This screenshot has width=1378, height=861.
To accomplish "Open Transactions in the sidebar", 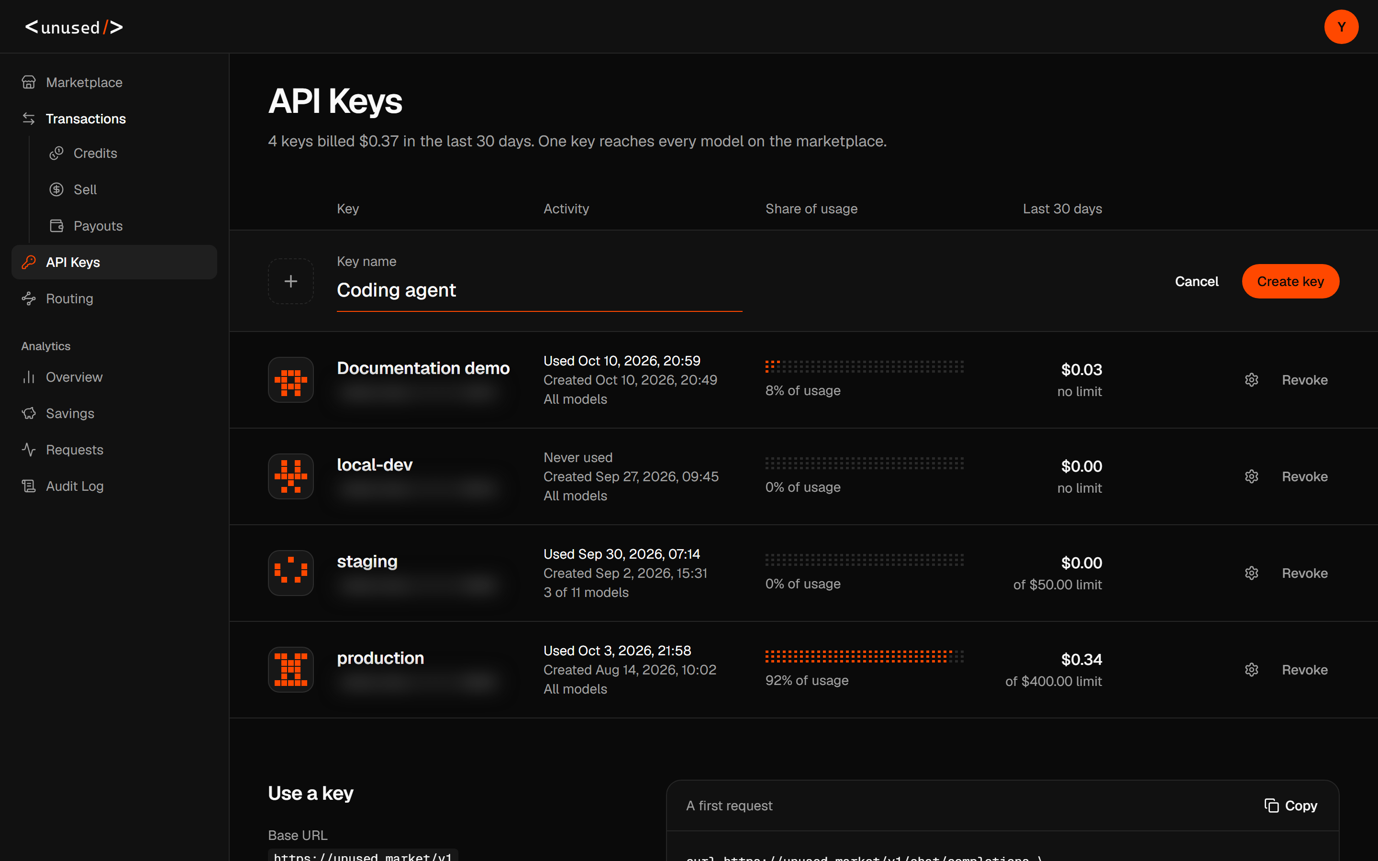I will pyautogui.click(x=114, y=119).
